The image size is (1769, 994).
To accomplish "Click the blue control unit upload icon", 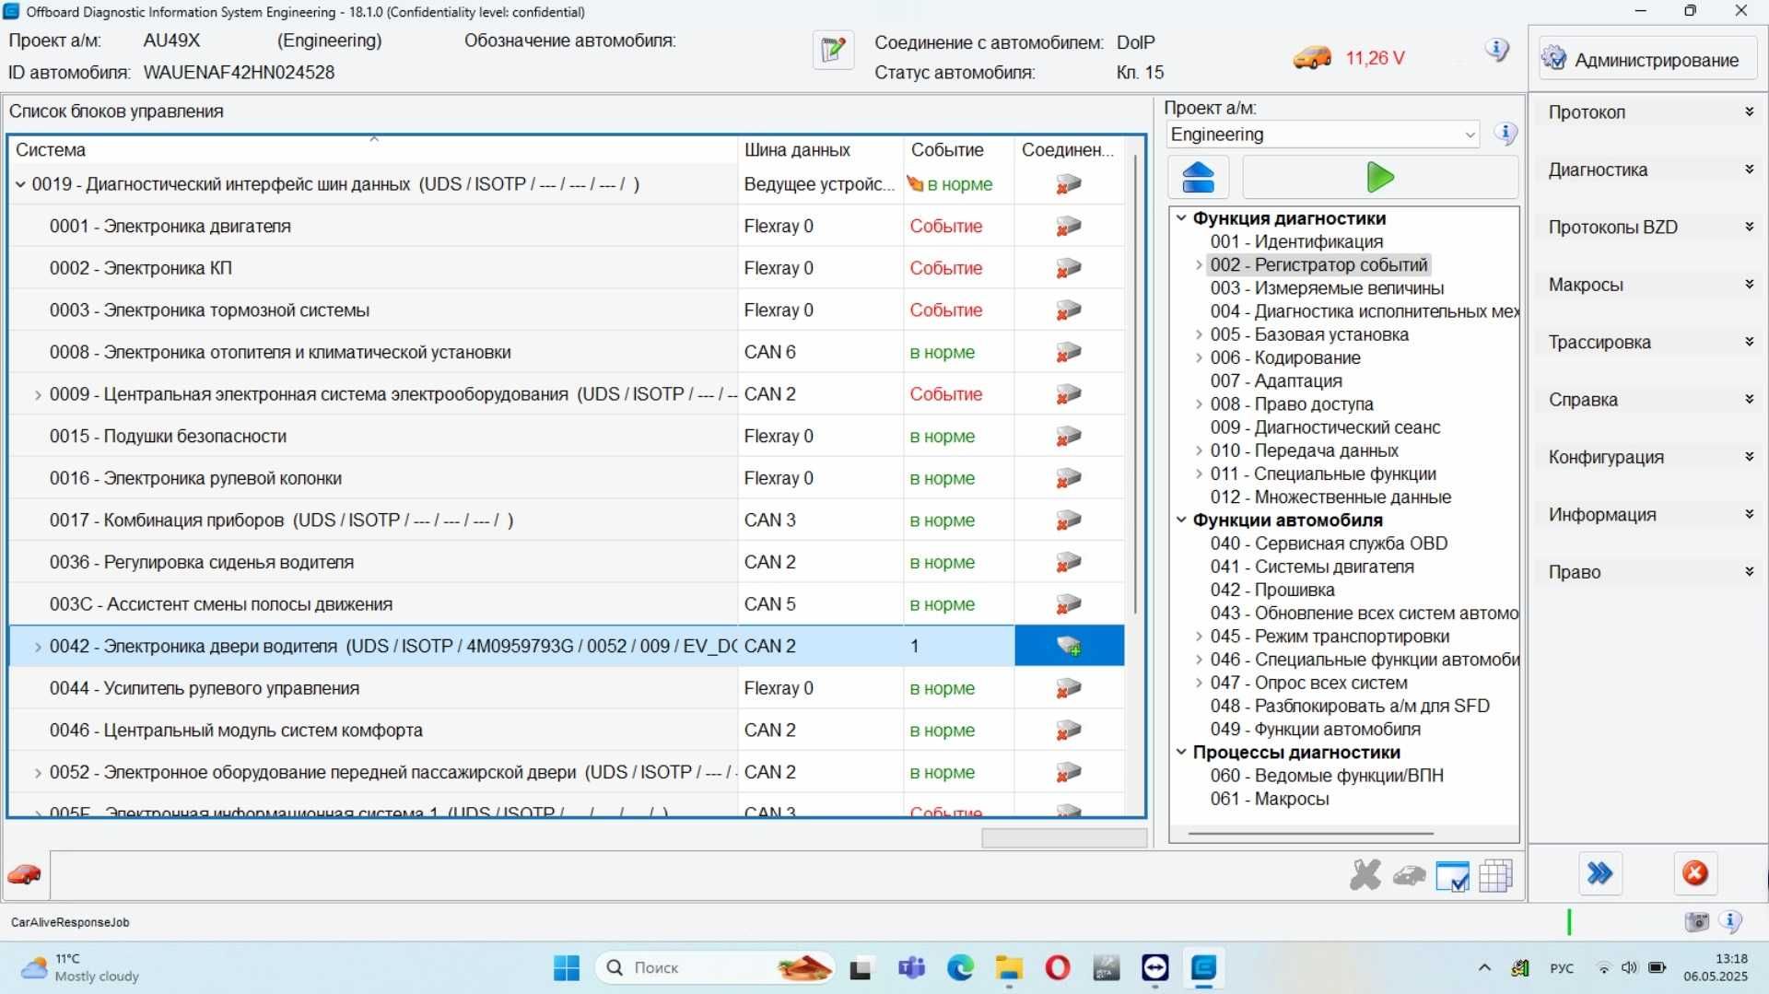I will pyautogui.click(x=1198, y=177).
